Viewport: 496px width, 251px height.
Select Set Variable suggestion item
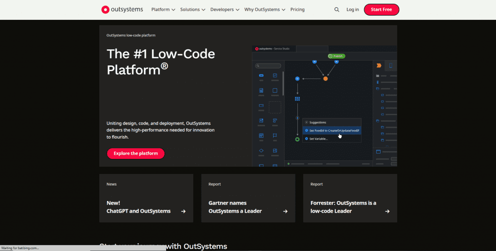click(x=332, y=139)
